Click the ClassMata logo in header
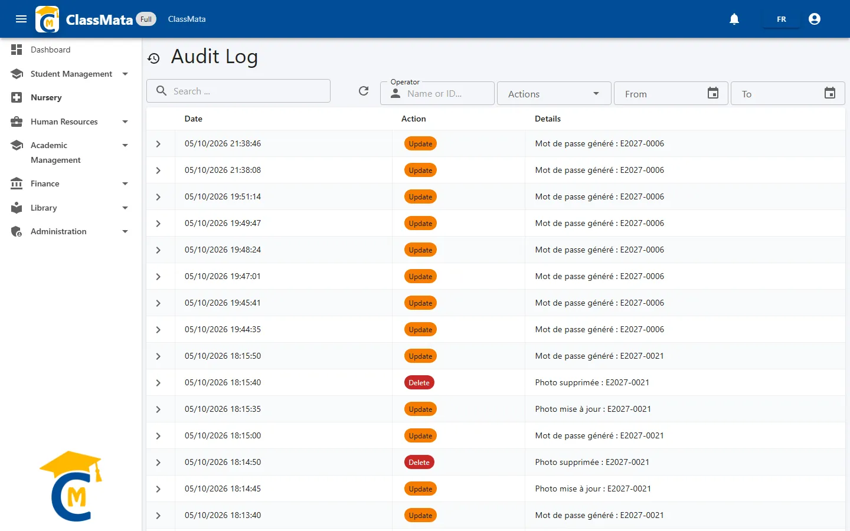This screenshot has width=850, height=531. click(x=47, y=19)
